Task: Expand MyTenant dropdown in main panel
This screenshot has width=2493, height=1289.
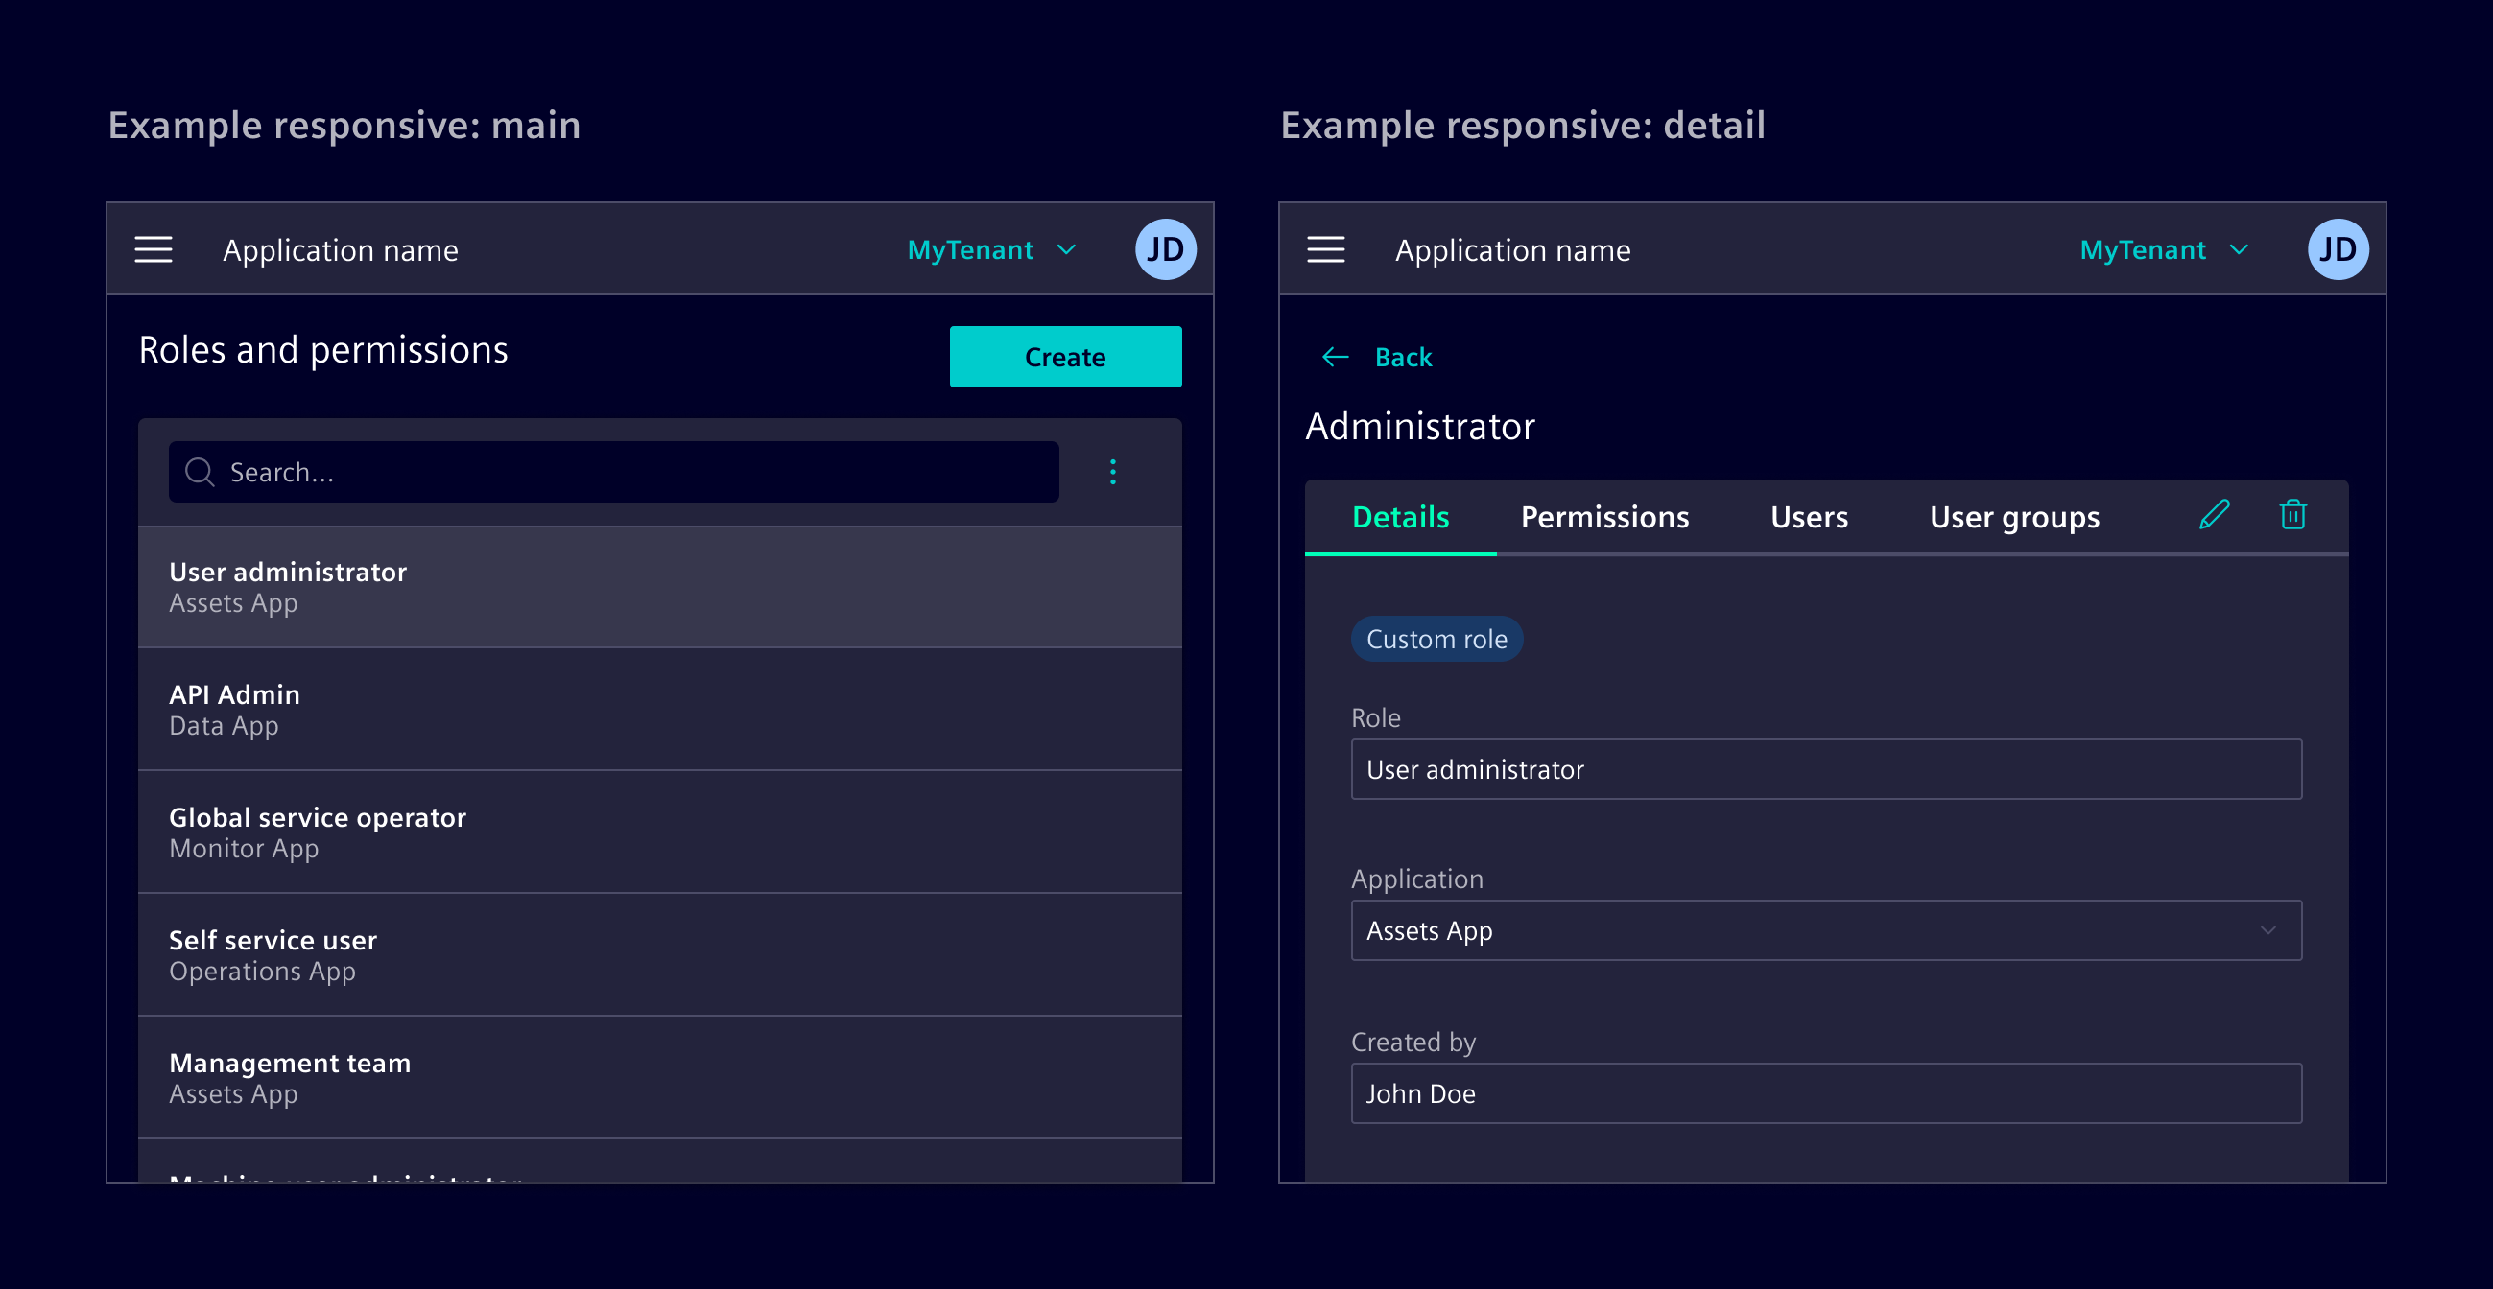Action: [x=991, y=249]
